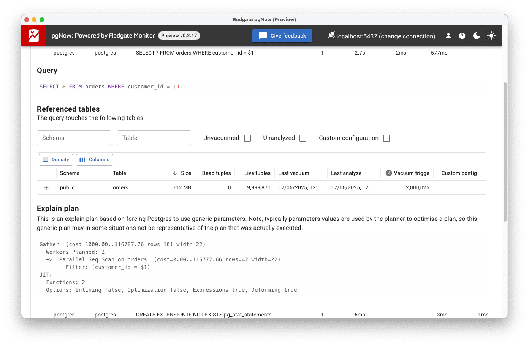
Task: Expand the orders table row
Action: [x=46, y=187]
